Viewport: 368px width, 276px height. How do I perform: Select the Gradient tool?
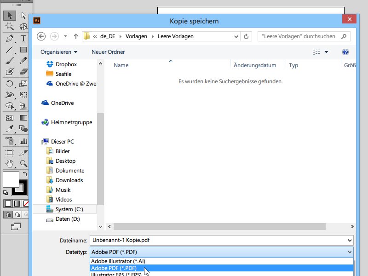pyautogui.click(x=23, y=118)
